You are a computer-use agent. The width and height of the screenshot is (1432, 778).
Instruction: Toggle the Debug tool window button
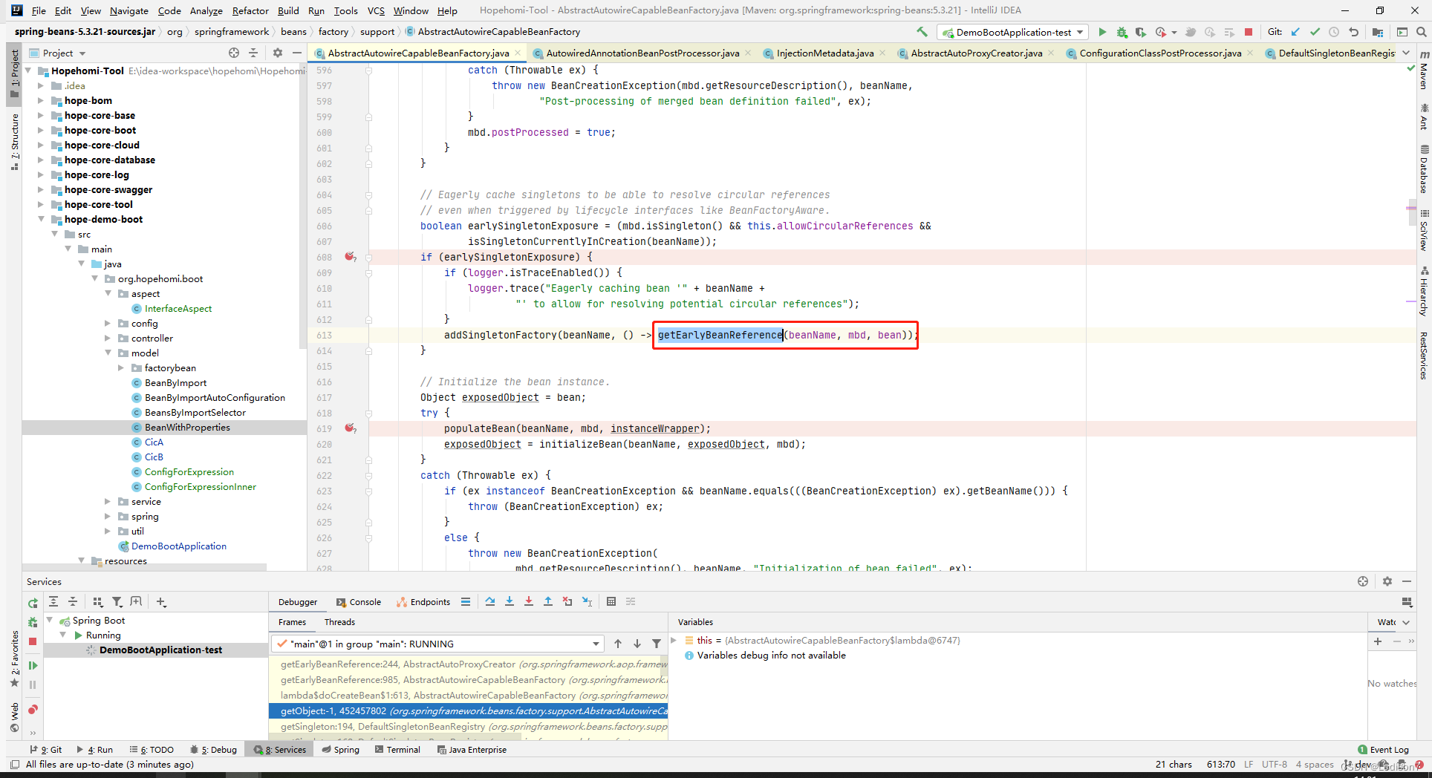(213, 750)
